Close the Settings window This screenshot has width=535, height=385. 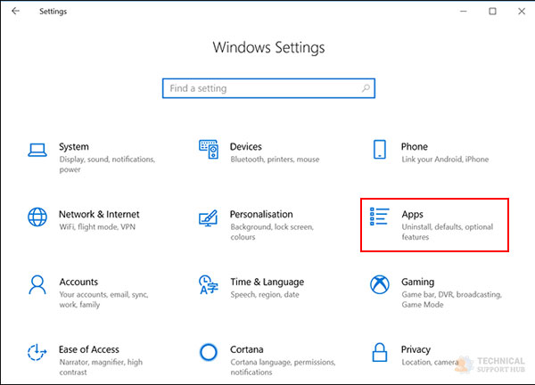coord(522,12)
